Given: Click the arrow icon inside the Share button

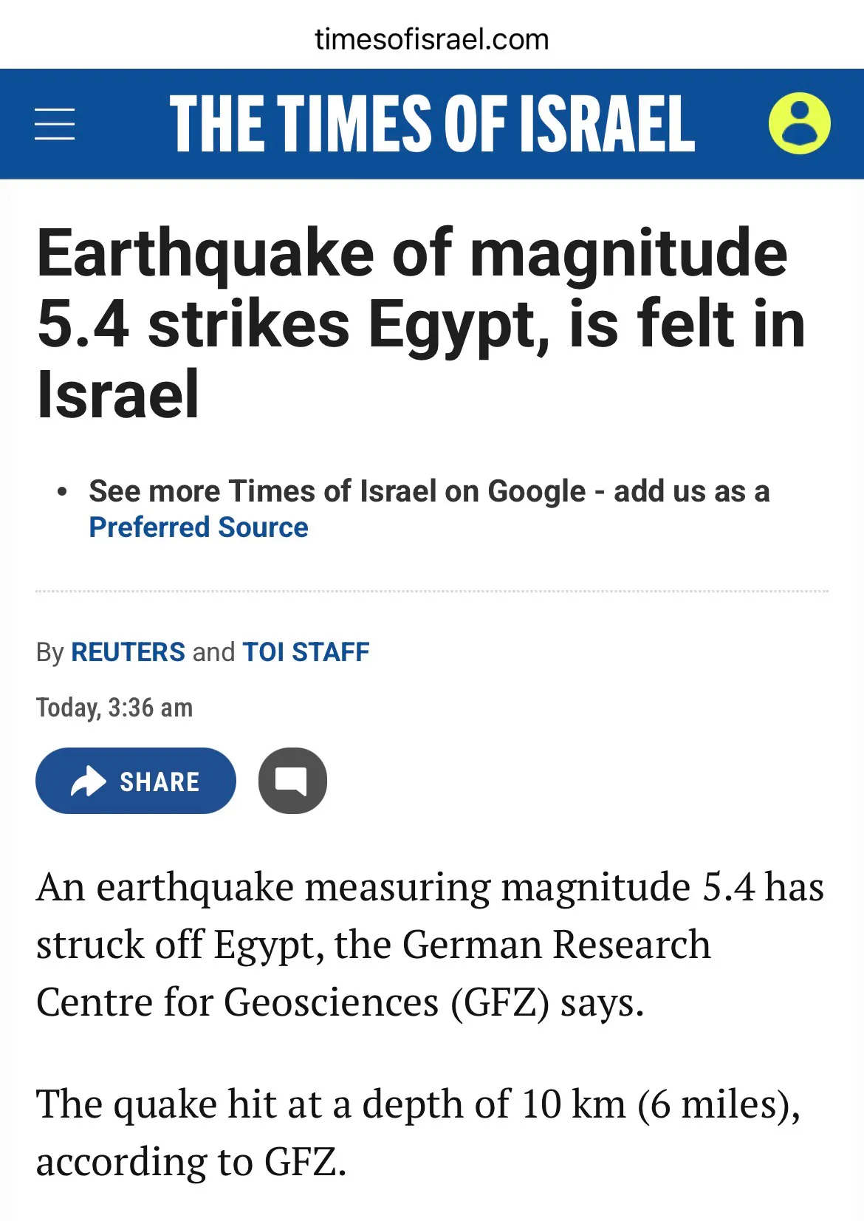Looking at the screenshot, I should pos(89,781).
